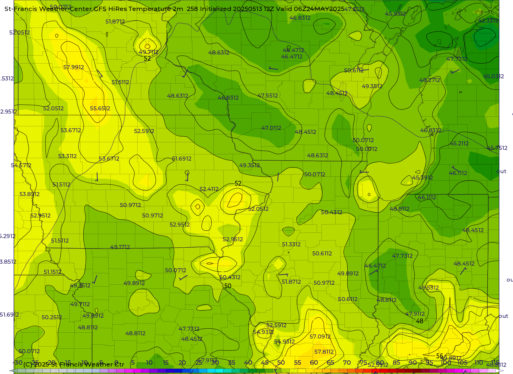Click the 40 tick on color scale
This screenshot has height=374, width=513.
pyautogui.click(x=248, y=363)
